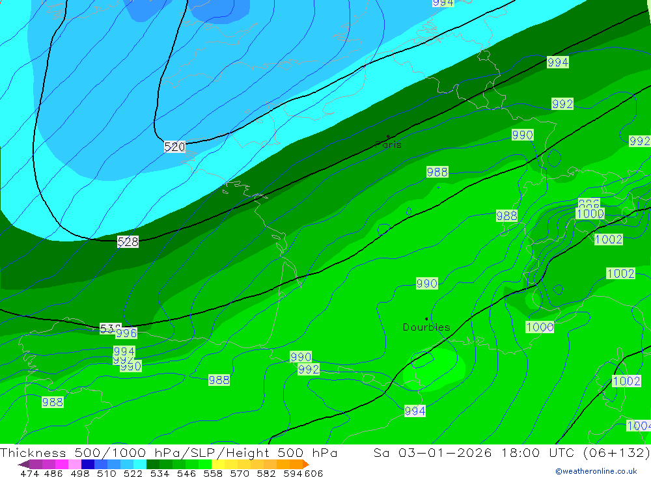Screen dimensions: 651x477
Task: Select the Dourbies location label
Action: coord(426,327)
